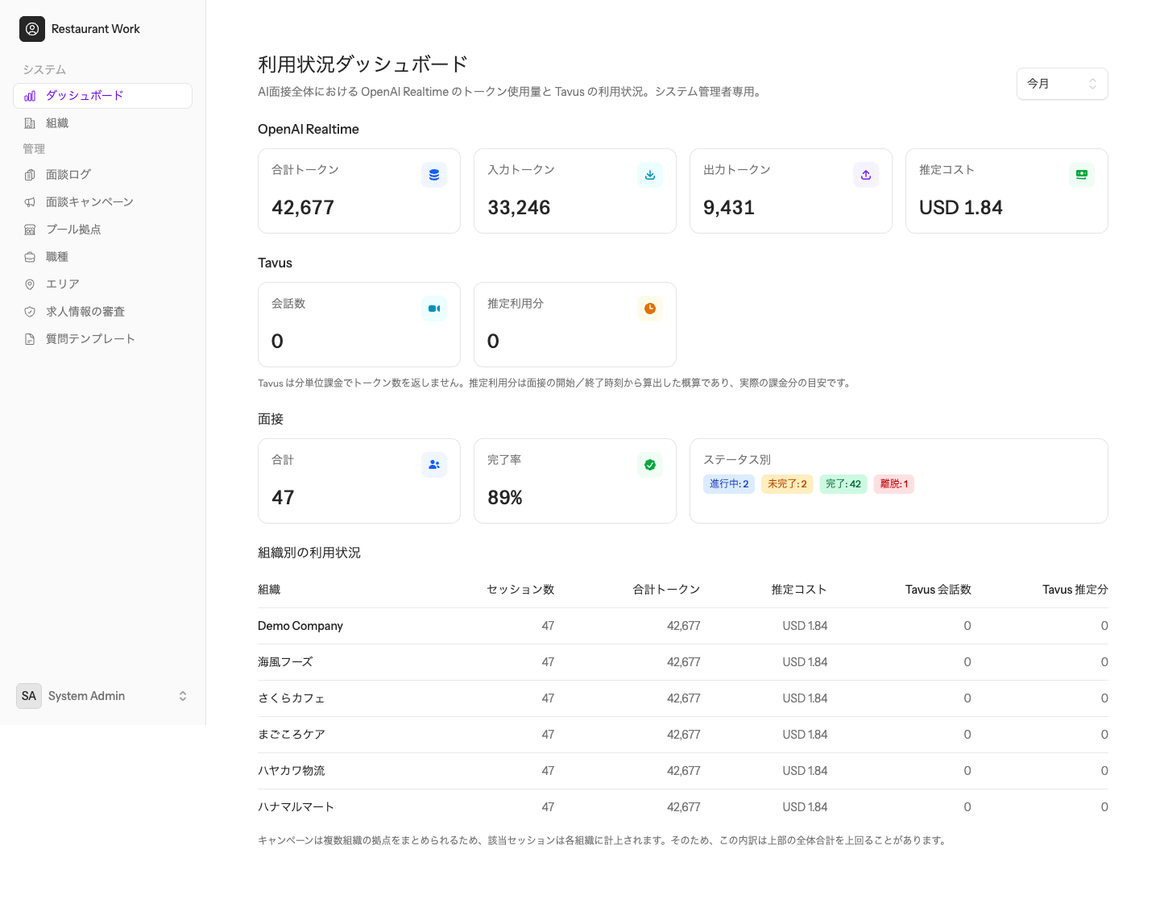The image size is (1160, 899).
Task: Click the upload icon on 出力トークン card
Action: coord(866,175)
